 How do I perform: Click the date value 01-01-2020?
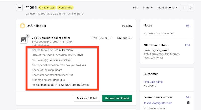(76, 55)
